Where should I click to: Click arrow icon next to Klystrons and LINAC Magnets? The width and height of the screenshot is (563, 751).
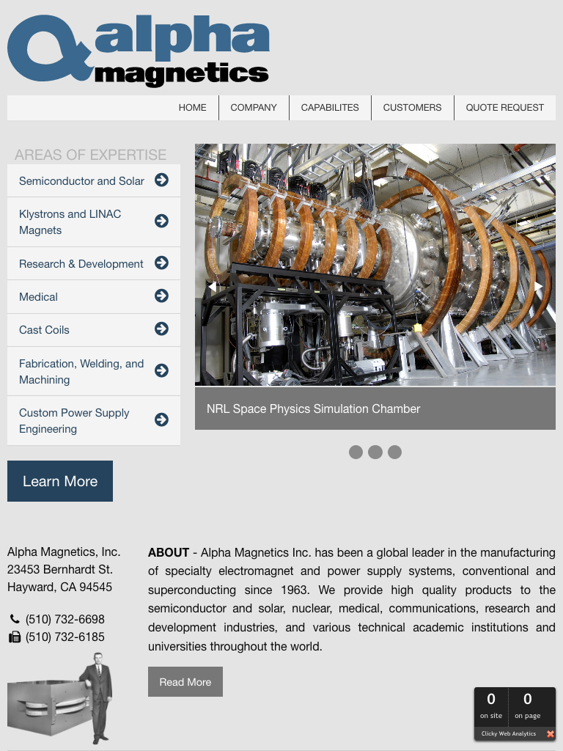click(162, 221)
